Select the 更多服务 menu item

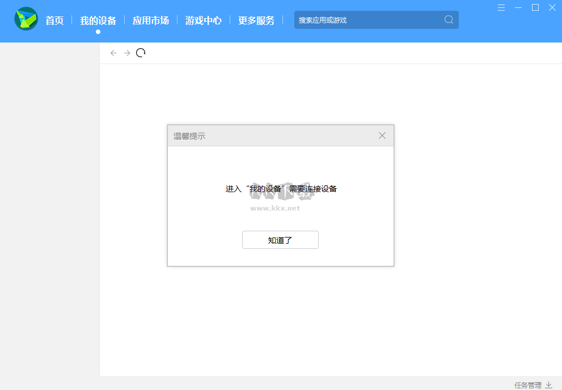[256, 19]
